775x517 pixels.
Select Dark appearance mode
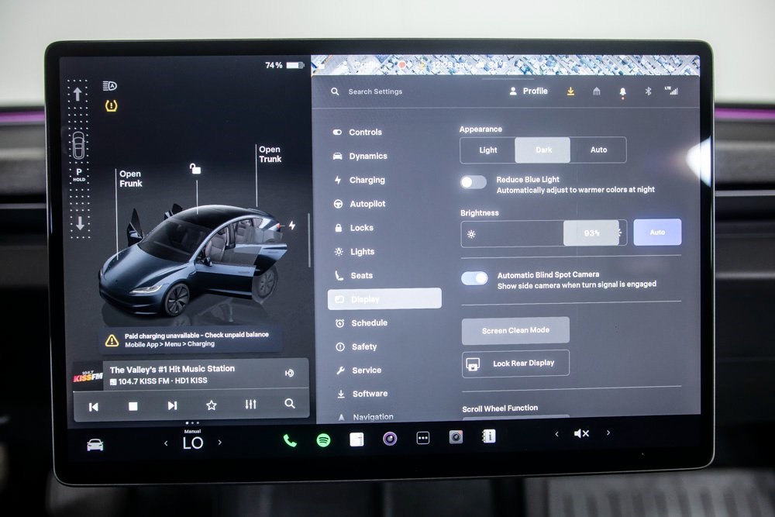[x=542, y=150]
